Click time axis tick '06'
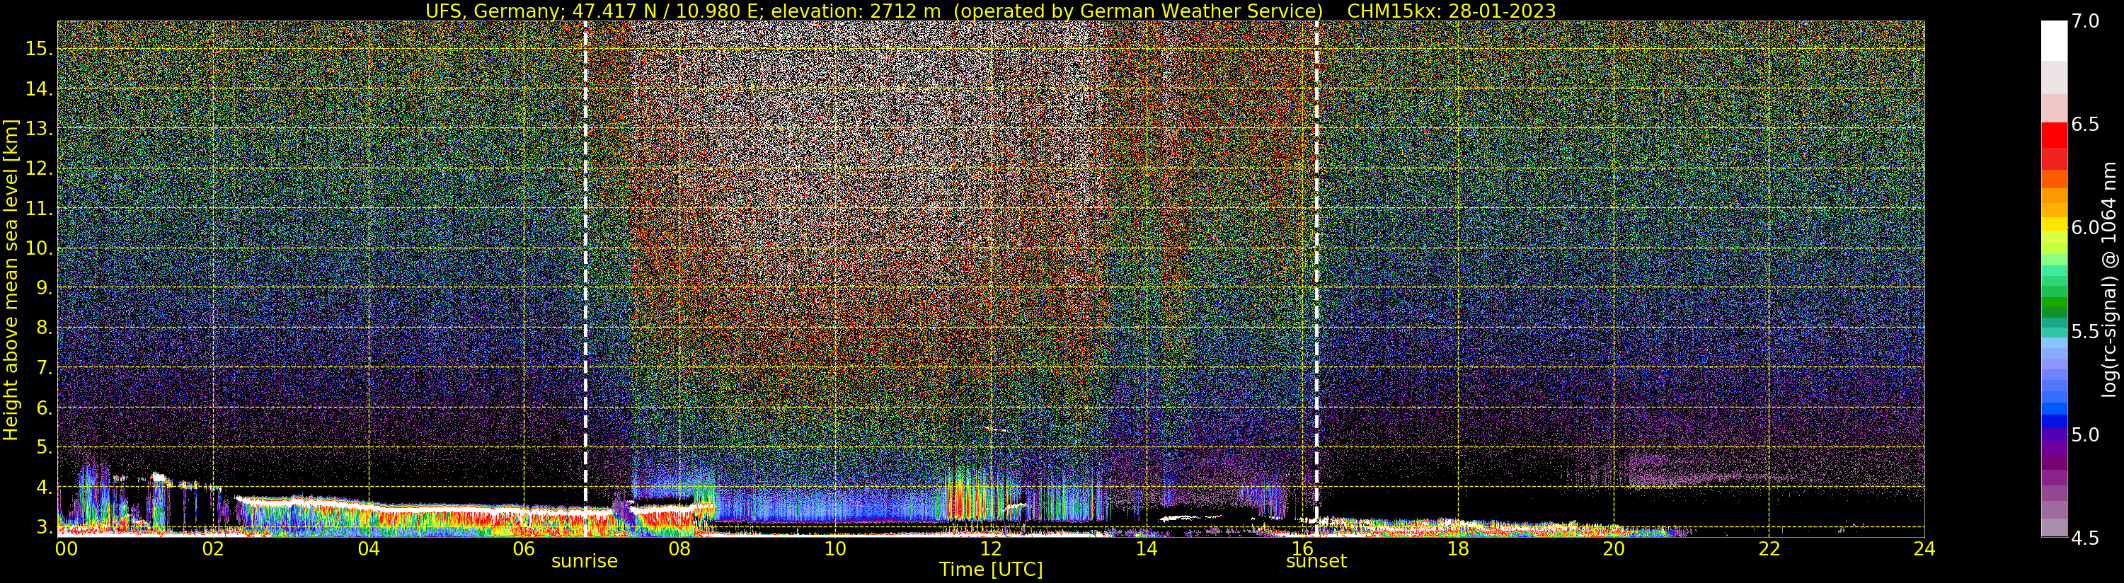Image resolution: width=2124 pixels, height=583 pixels. (524, 549)
